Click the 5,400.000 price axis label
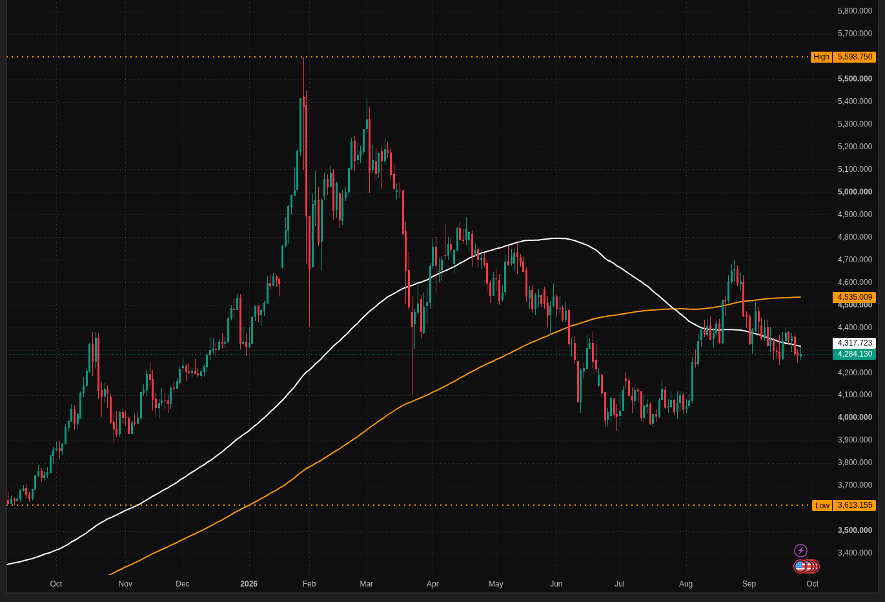This screenshot has height=602, width=885. tap(855, 101)
